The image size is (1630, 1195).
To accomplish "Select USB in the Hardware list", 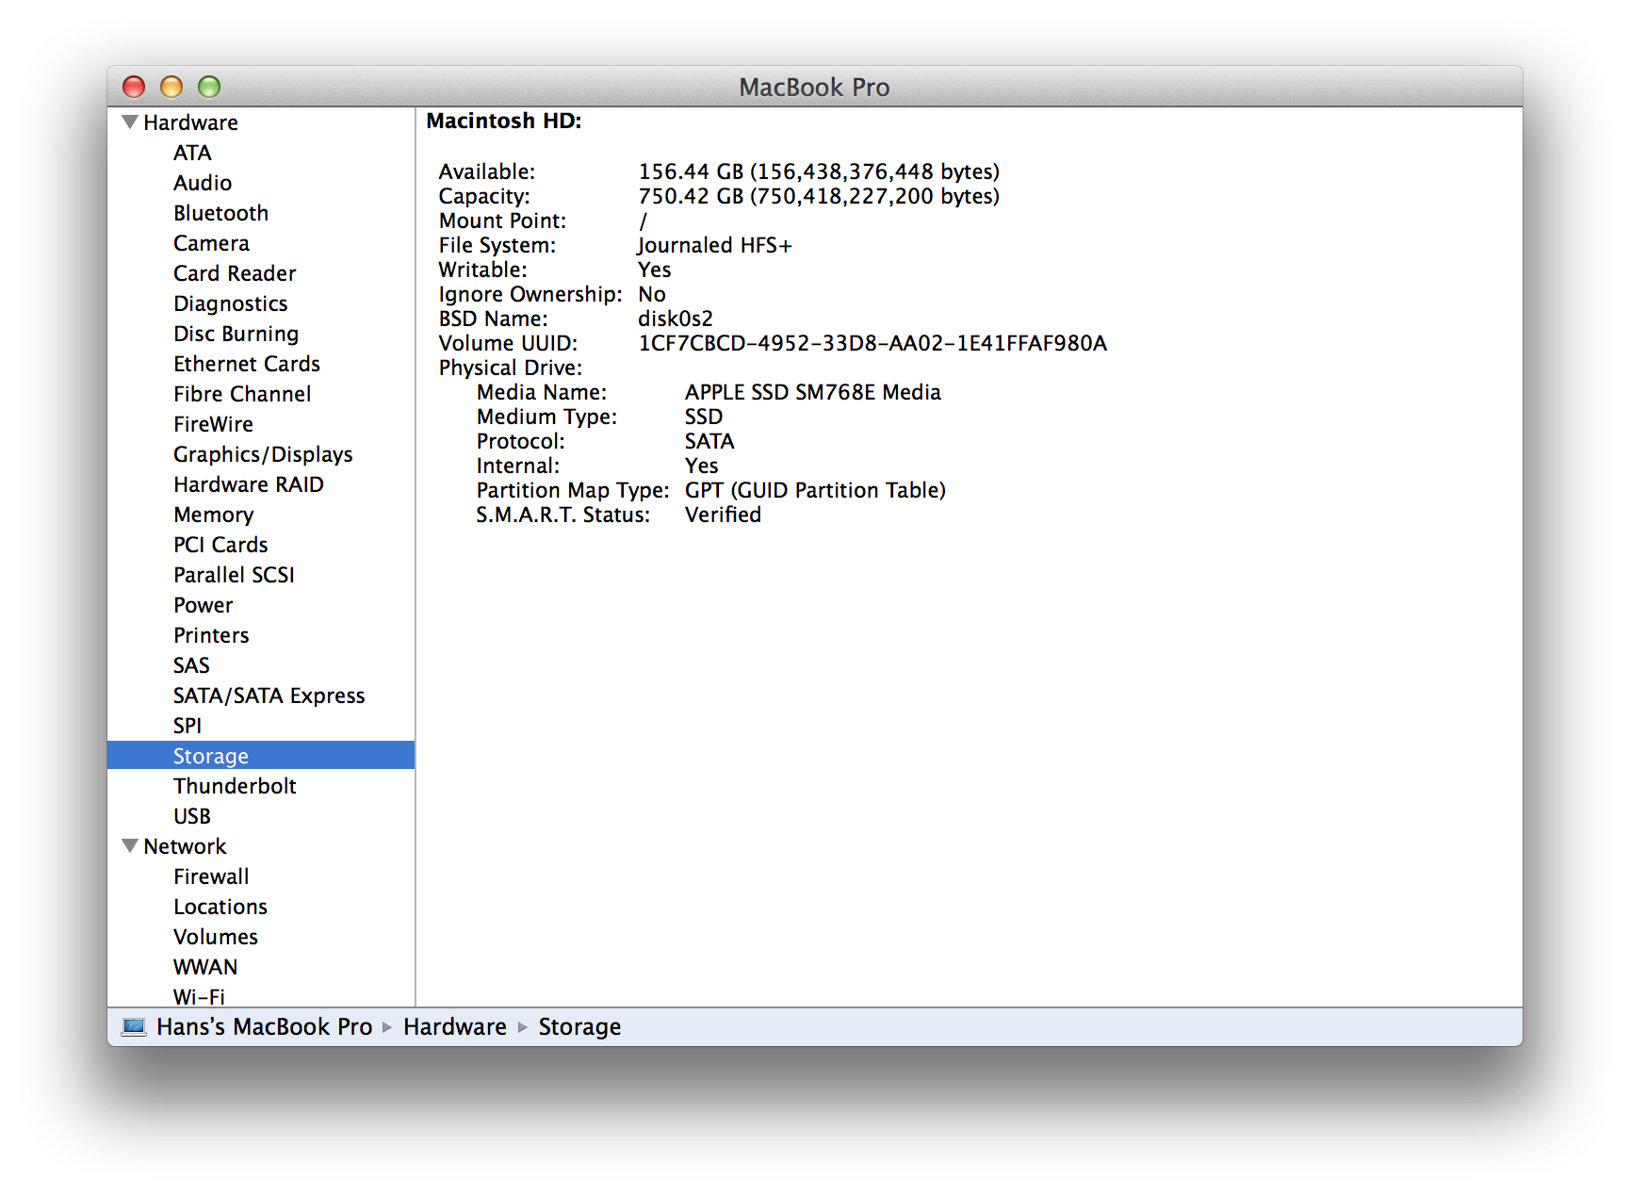I will 192,816.
